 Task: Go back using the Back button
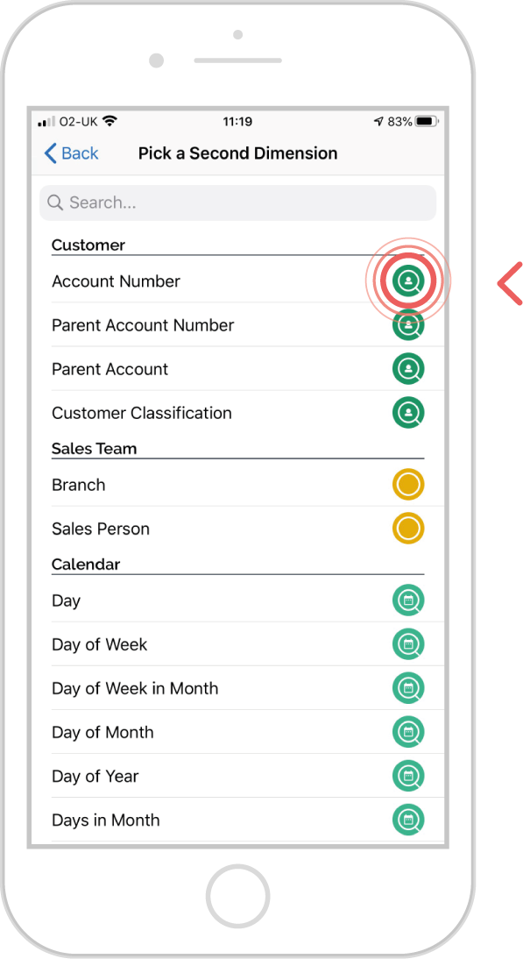click(72, 153)
